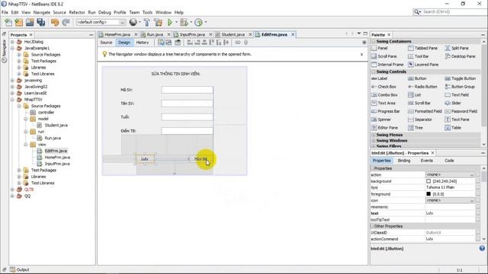Image resolution: width=488 pixels, height=274 pixels.
Task: Toggle vertical resizability icon in designer toolbar
Action: (246, 43)
